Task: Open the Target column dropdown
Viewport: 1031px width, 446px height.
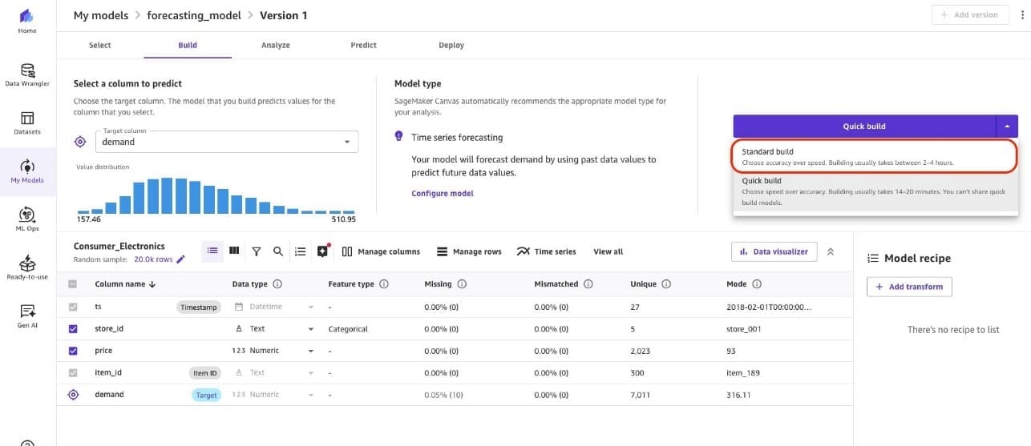Action: point(227,142)
